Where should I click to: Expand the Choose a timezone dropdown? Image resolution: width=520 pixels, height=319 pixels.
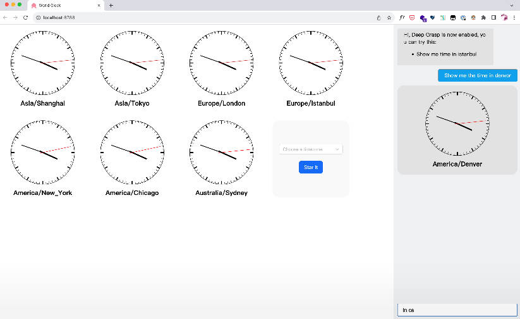pos(311,149)
